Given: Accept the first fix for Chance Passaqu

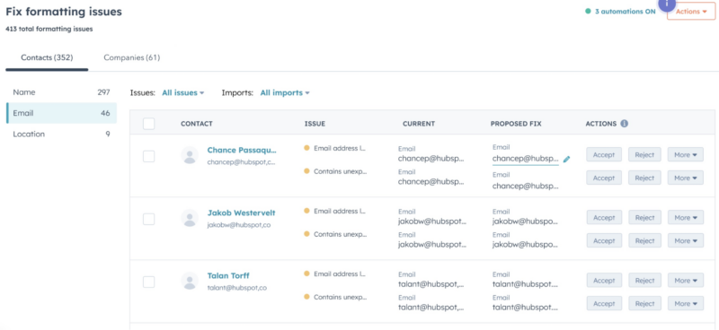Looking at the screenshot, I should pyautogui.click(x=603, y=155).
